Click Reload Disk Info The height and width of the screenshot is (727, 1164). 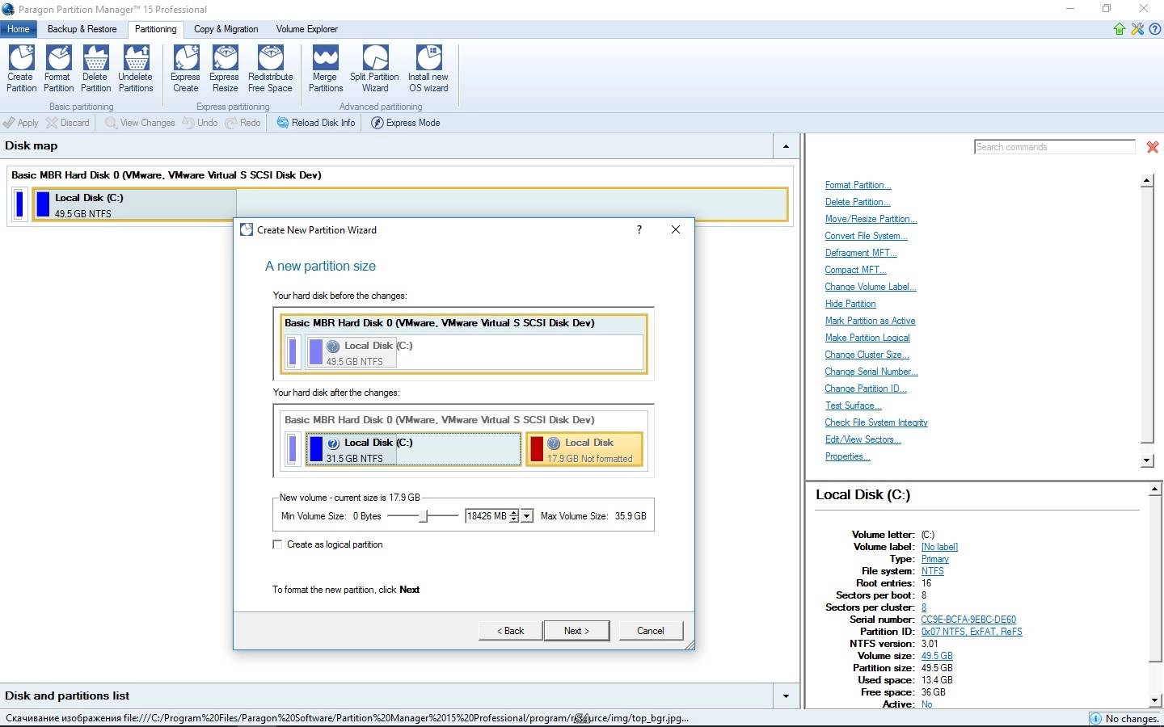coord(316,123)
